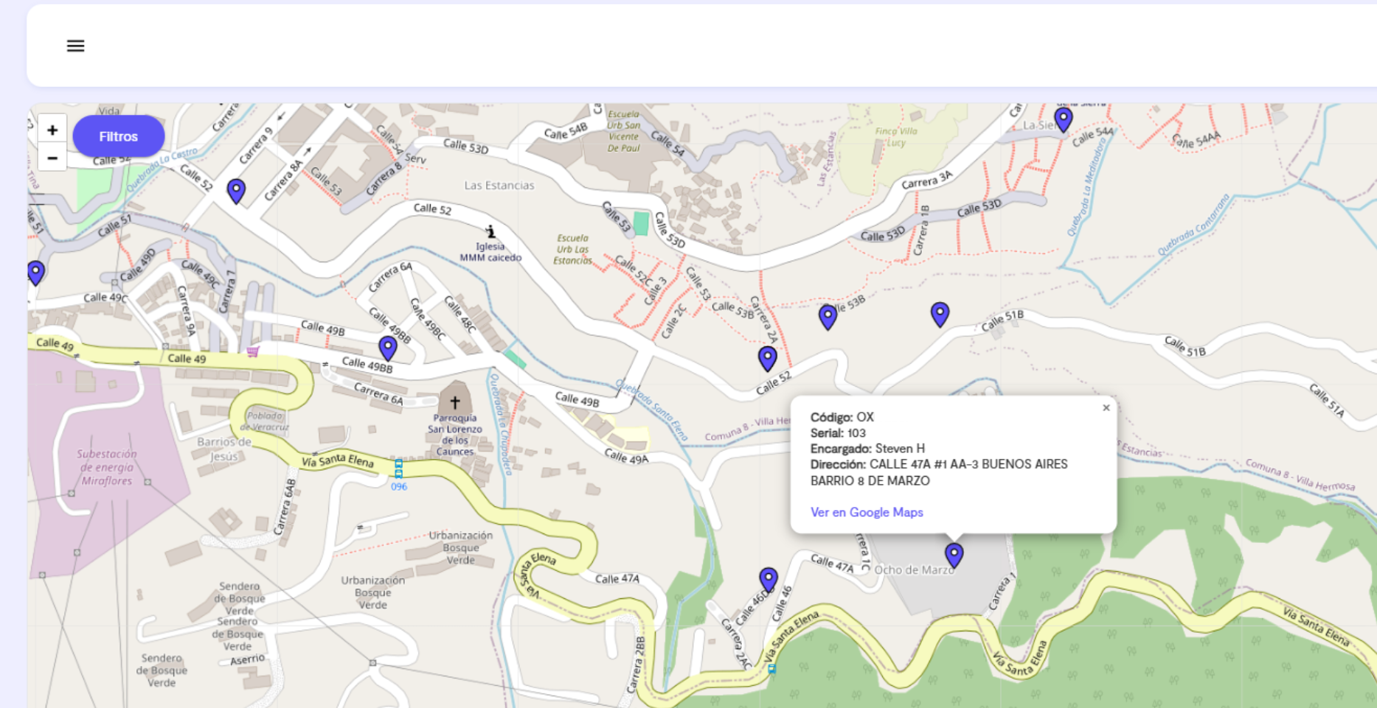This screenshot has width=1377, height=708.
Task: Click the Barrios de Jesús label
Action: (x=224, y=449)
